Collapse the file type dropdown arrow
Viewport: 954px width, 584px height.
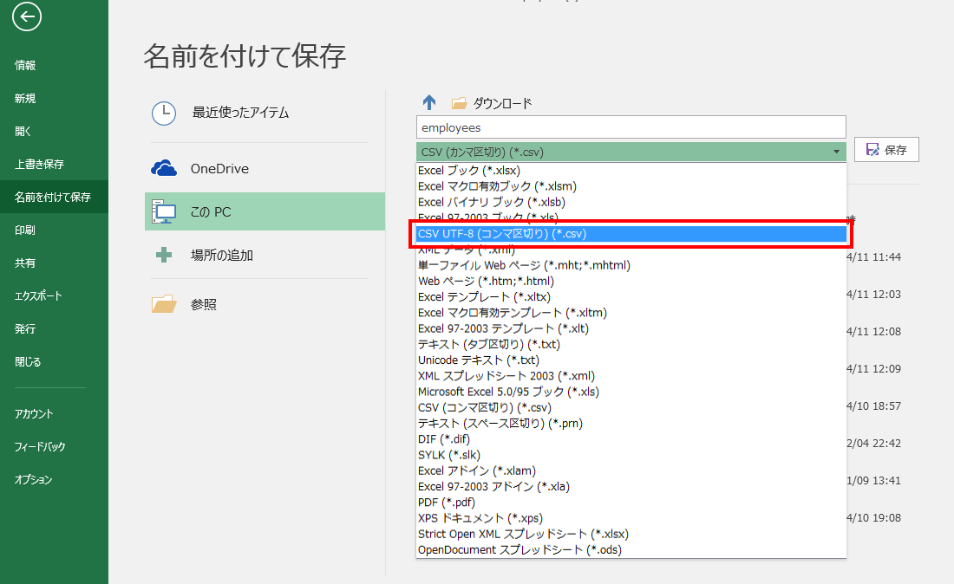[x=836, y=152]
